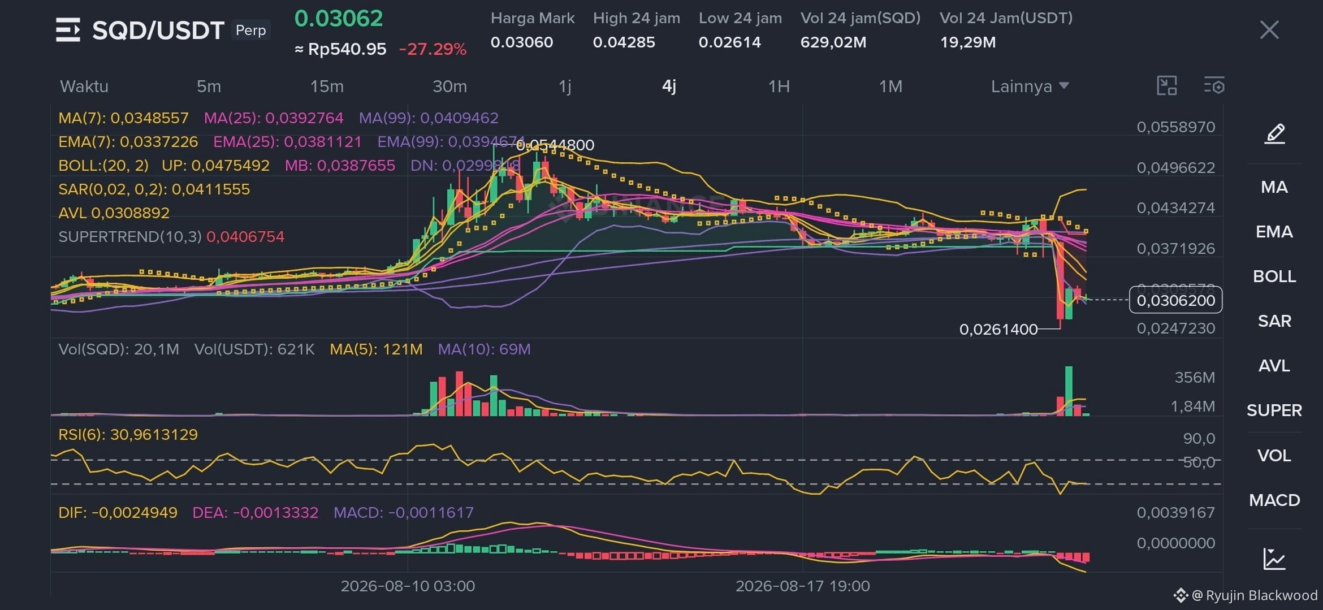The height and width of the screenshot is (610, 1323).
Task: Open the picture-in-picture chart layout icon
Action: pos(1167,86)
